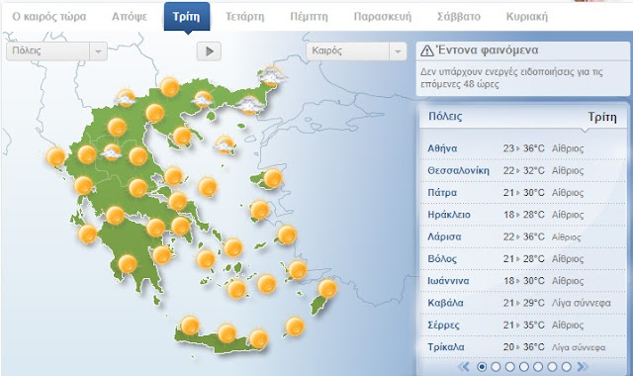Click the sun icon on Lesvos island

tap(273, 178)
